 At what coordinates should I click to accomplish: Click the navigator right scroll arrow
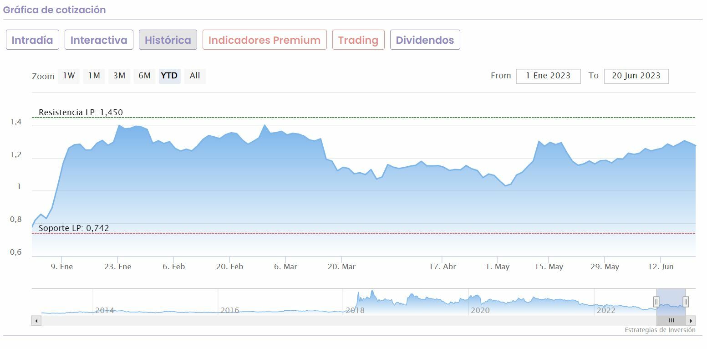coord(691,321)
